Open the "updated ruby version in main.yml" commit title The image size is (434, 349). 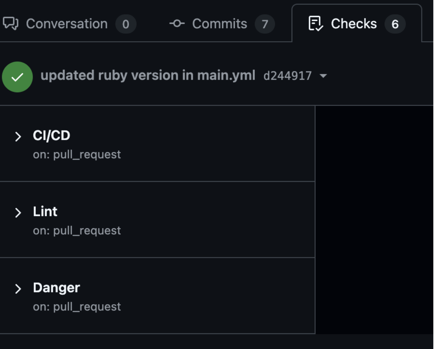coord(148,75)
